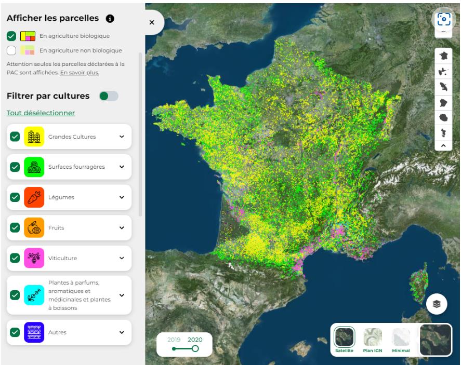Switch basemap to Plan IGN
This screenshot has height=365, width=461.
pyautogui.click(x=372, y=340)
